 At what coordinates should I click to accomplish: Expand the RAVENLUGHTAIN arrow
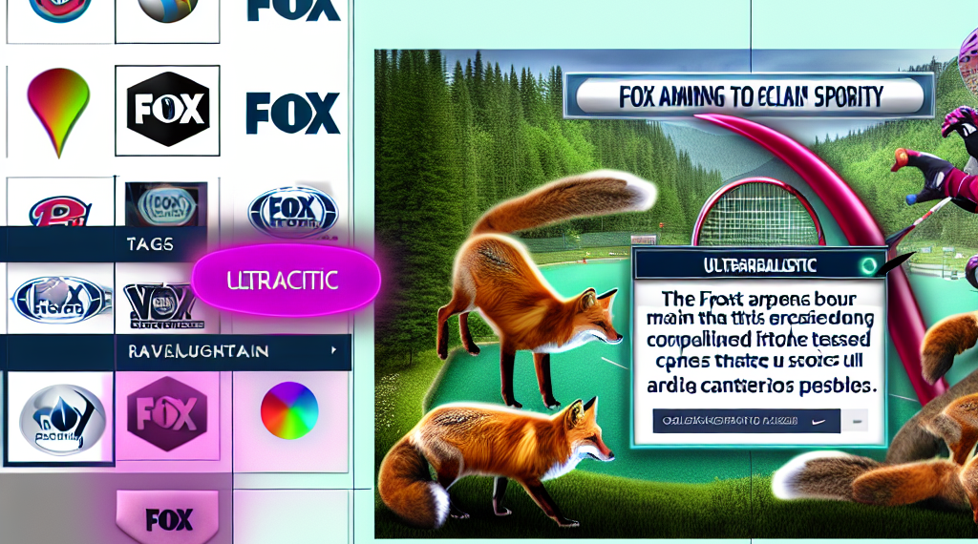(x=334, y=350)
